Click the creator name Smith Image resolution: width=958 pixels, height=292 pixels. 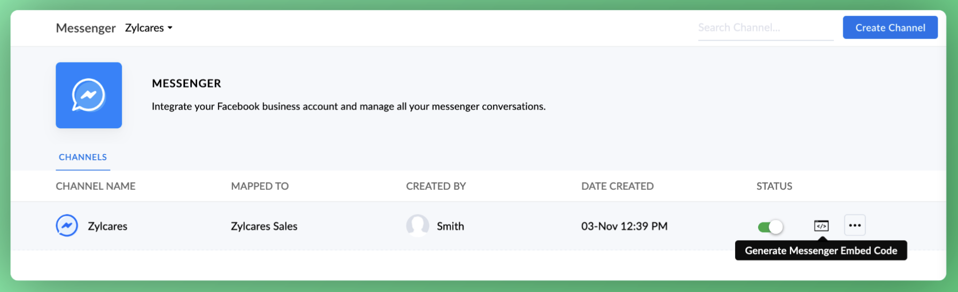(x=450, y=226)
